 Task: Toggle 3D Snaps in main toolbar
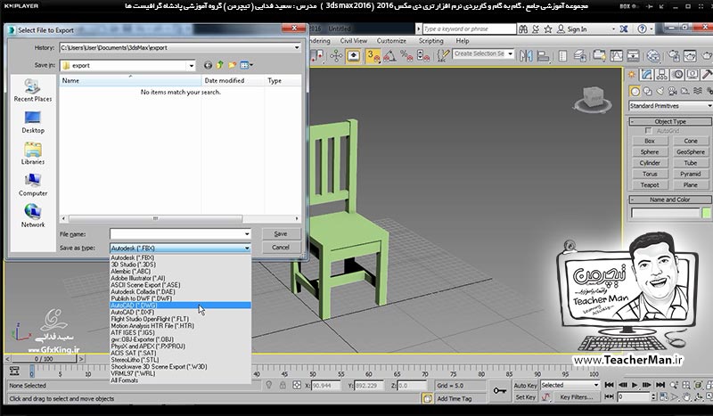373,56
